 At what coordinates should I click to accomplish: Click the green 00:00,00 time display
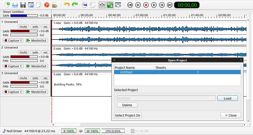tap(187, 5)
